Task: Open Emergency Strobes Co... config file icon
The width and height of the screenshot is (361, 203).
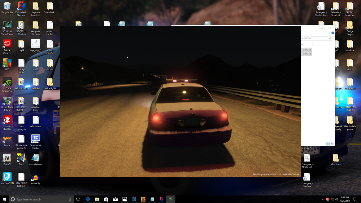Action: click(x=321, y=9)
